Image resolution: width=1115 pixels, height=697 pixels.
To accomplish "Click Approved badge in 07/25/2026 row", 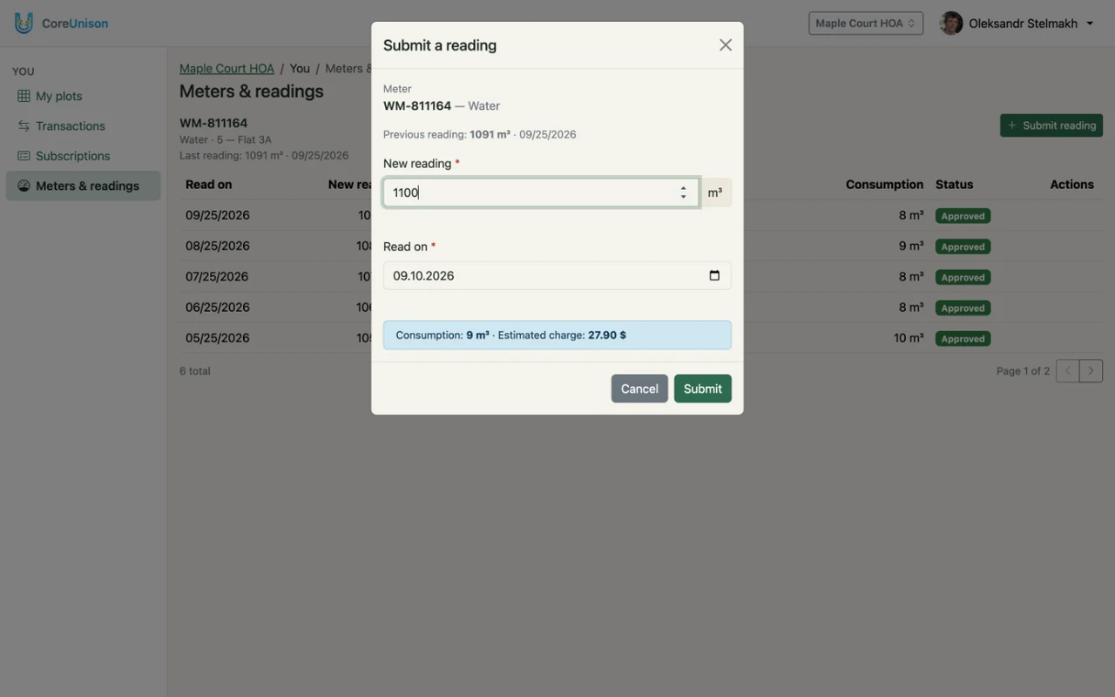I will click(963, 277).
